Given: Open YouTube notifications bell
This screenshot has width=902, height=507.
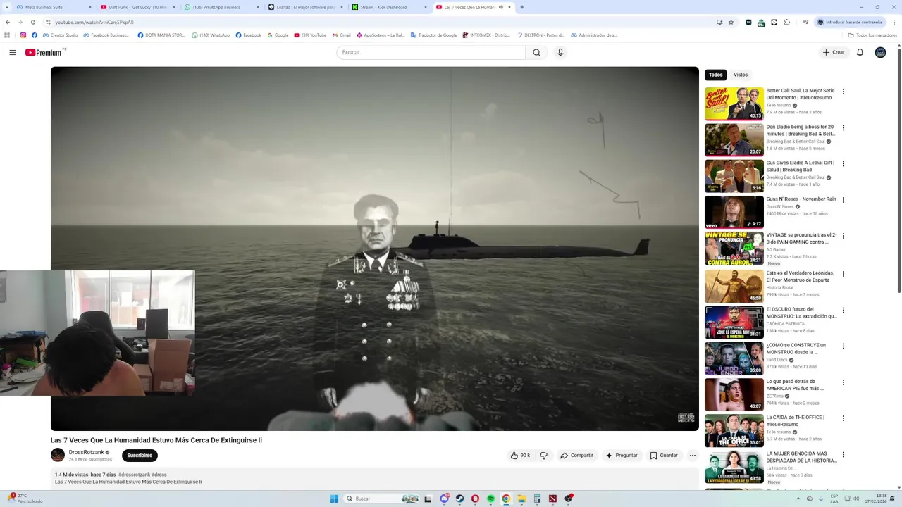Looking at the screenshot, I should click(x=860, y=52).
